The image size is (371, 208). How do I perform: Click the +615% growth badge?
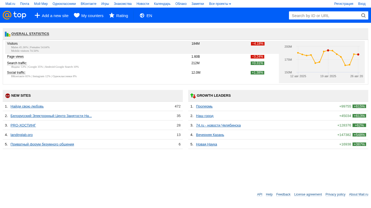[x=359, y=106]
